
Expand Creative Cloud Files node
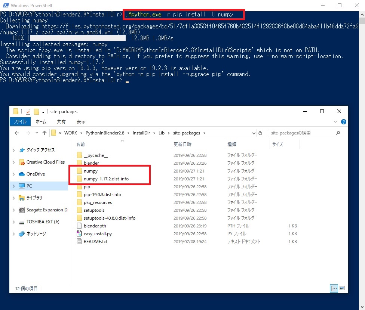point(14,162)
